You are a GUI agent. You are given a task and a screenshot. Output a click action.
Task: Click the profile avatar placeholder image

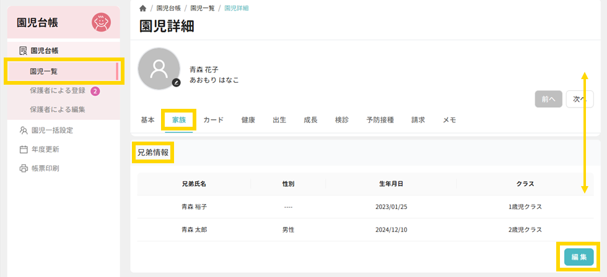click(x=159, y=67)
